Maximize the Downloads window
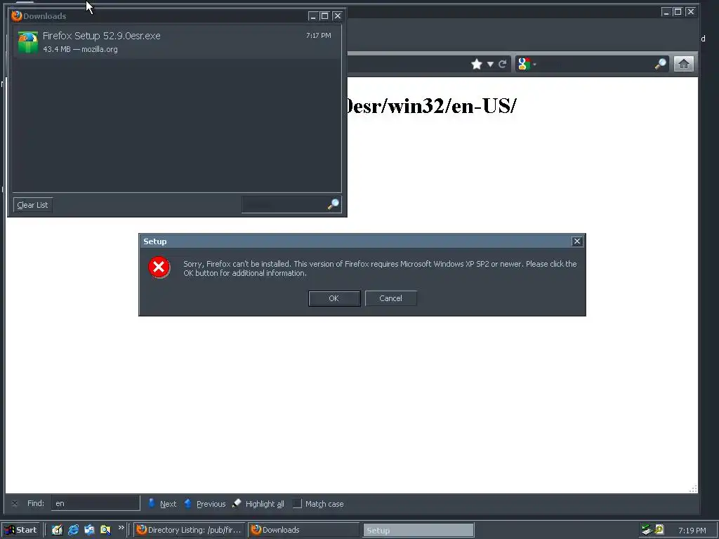The image size is (719, 539). click(324, 16)
